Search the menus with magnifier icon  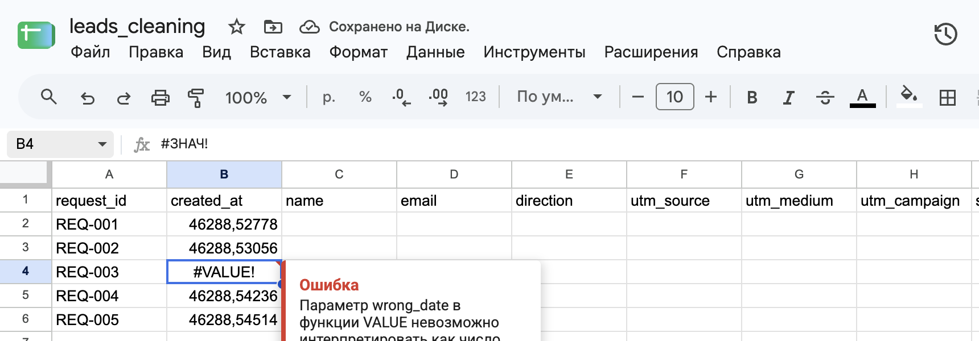49,97
